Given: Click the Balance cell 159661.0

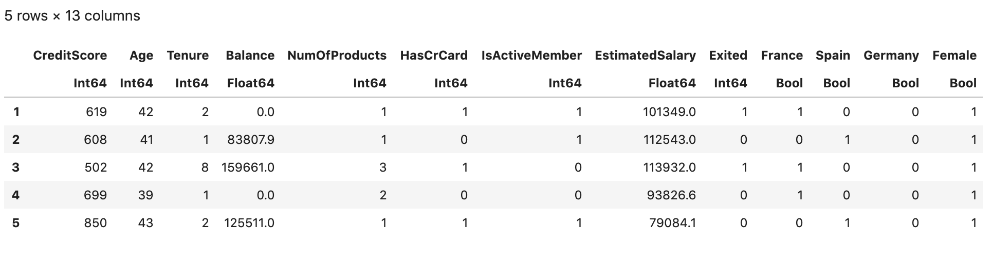Looking at the screenshot, I should pyautogui.click(x=248, y=168).
